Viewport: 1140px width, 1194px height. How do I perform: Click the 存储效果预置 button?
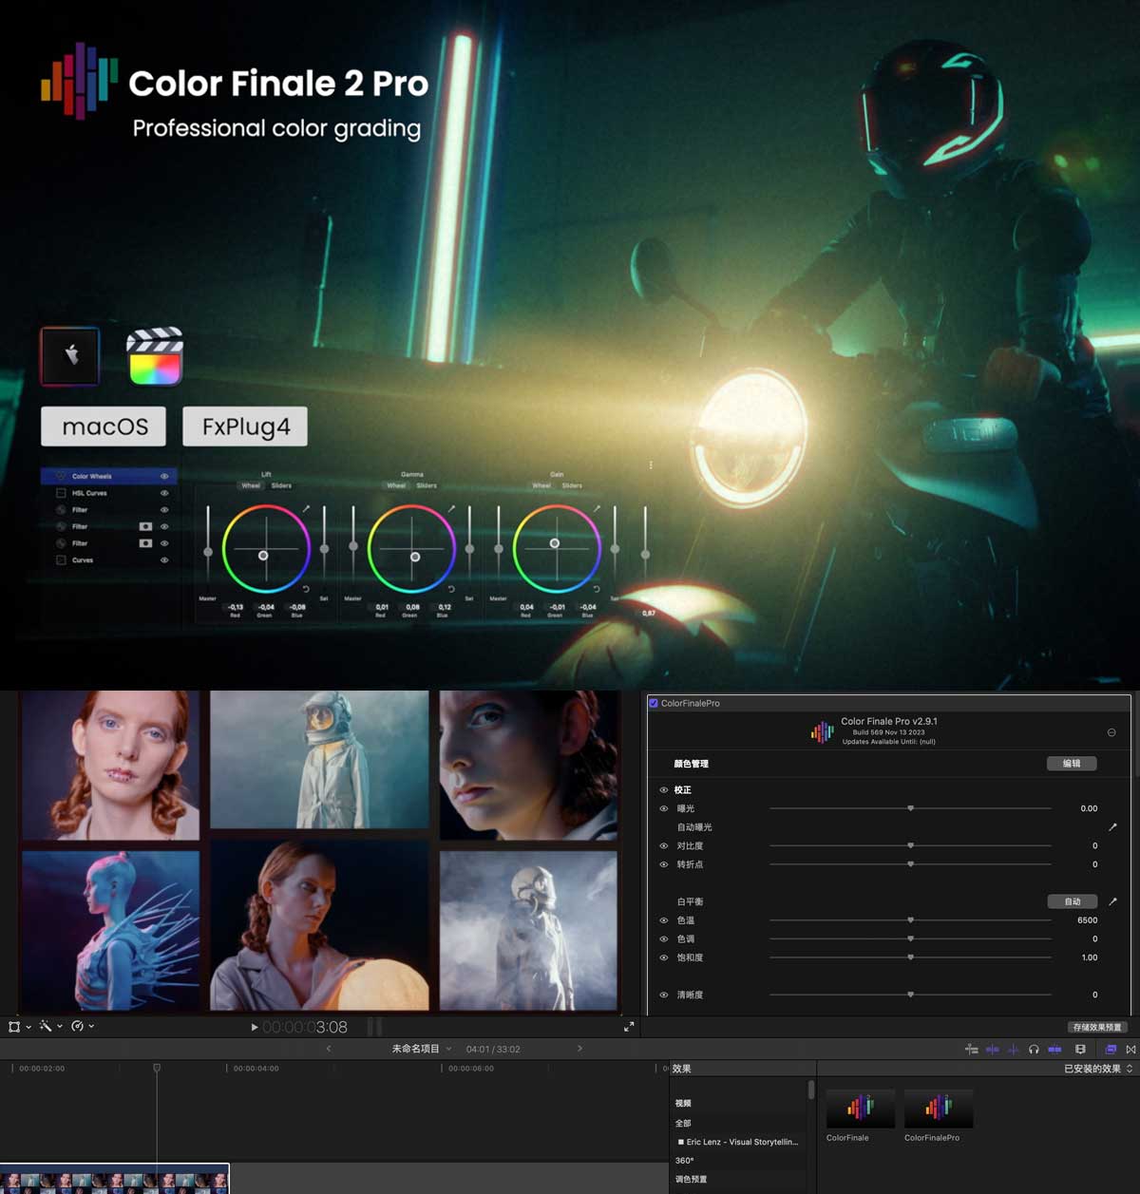pyautogui.click(x=1097, y=1027)
